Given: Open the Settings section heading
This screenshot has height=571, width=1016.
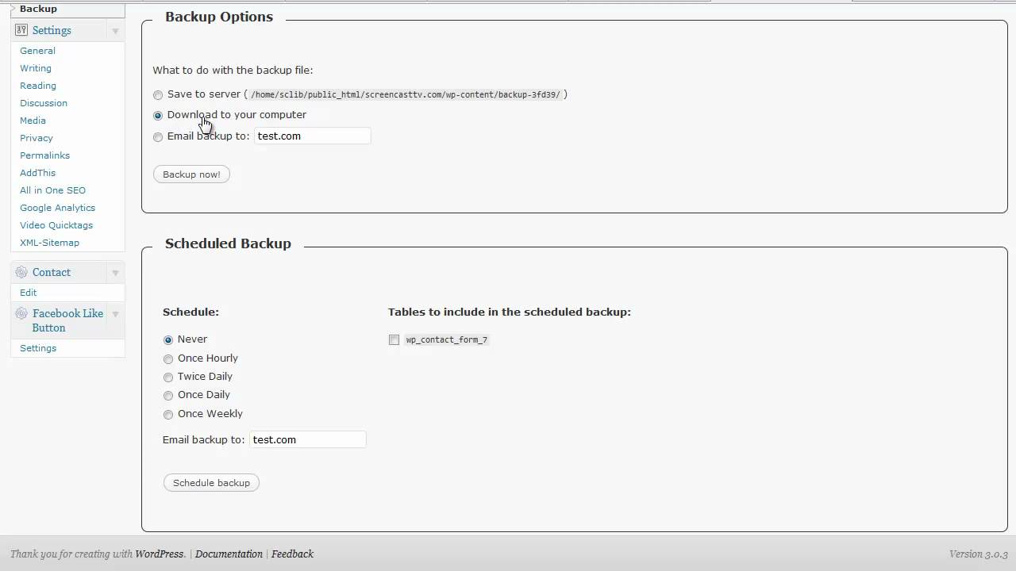Looking at the screenshot, I should 52,30.
